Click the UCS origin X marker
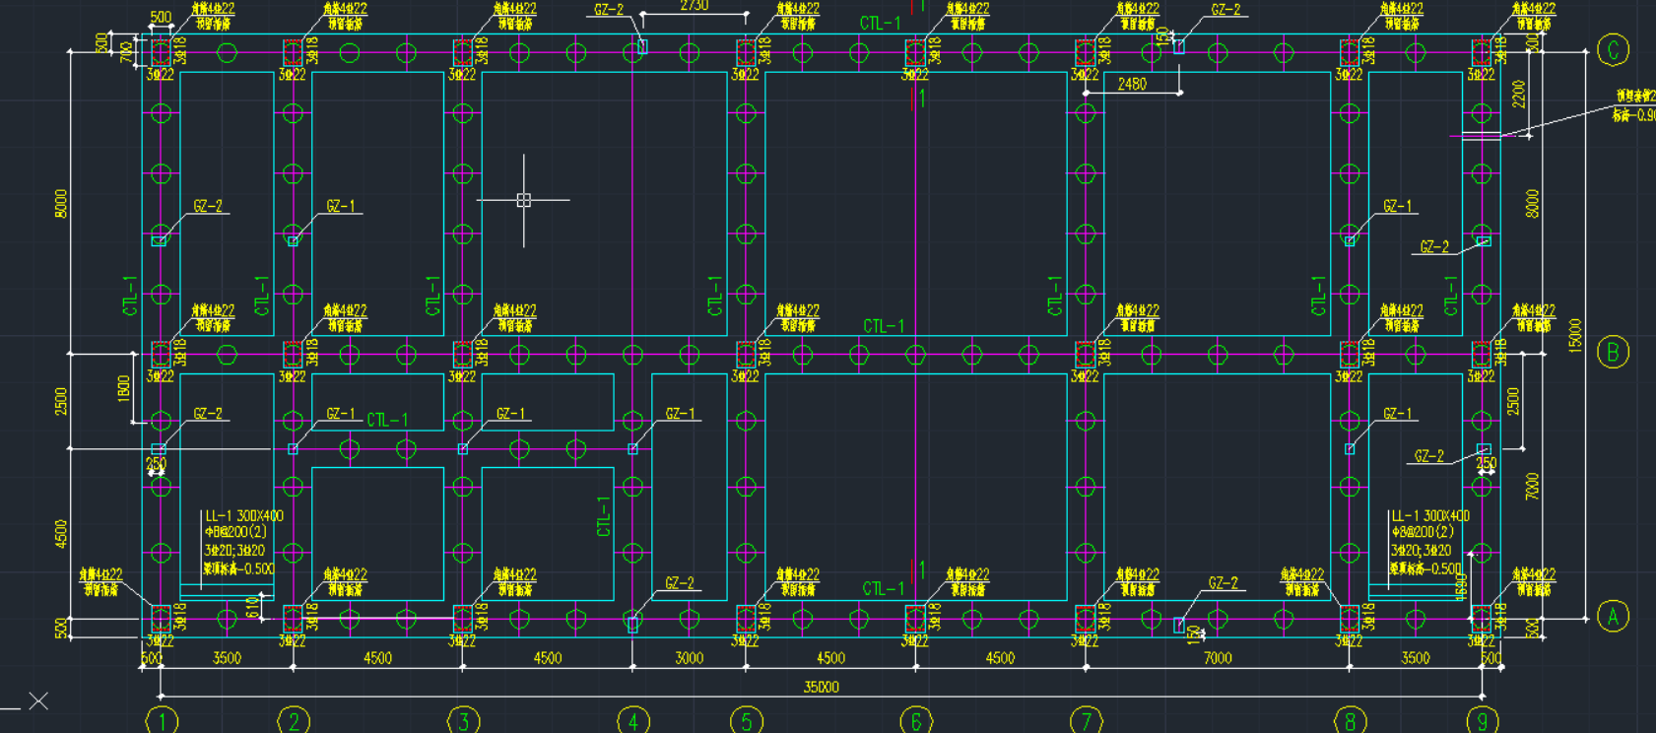The width and height of the screenshot is (1656, 733). click(38, 700)
